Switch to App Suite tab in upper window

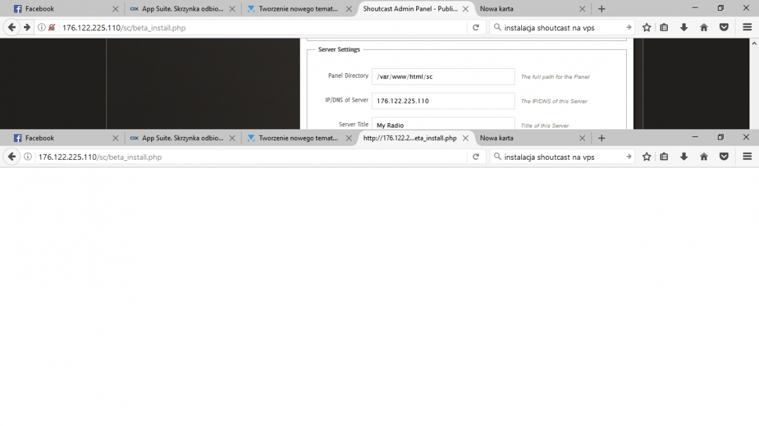[x=183, y=9]
